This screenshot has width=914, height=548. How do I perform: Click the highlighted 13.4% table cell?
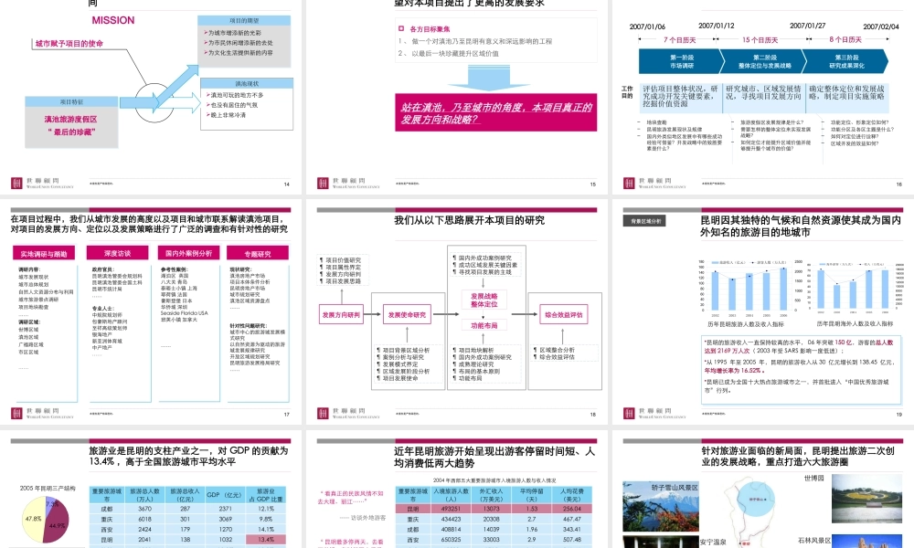click(266, 540)
